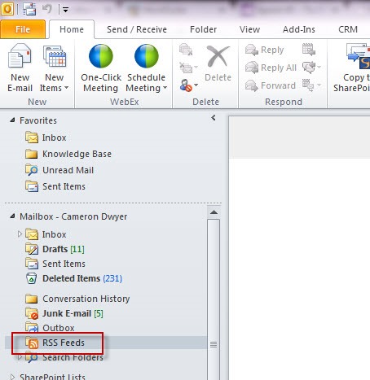
Task: Click the Ignore conversation icon
Action: tap(186, 50)
